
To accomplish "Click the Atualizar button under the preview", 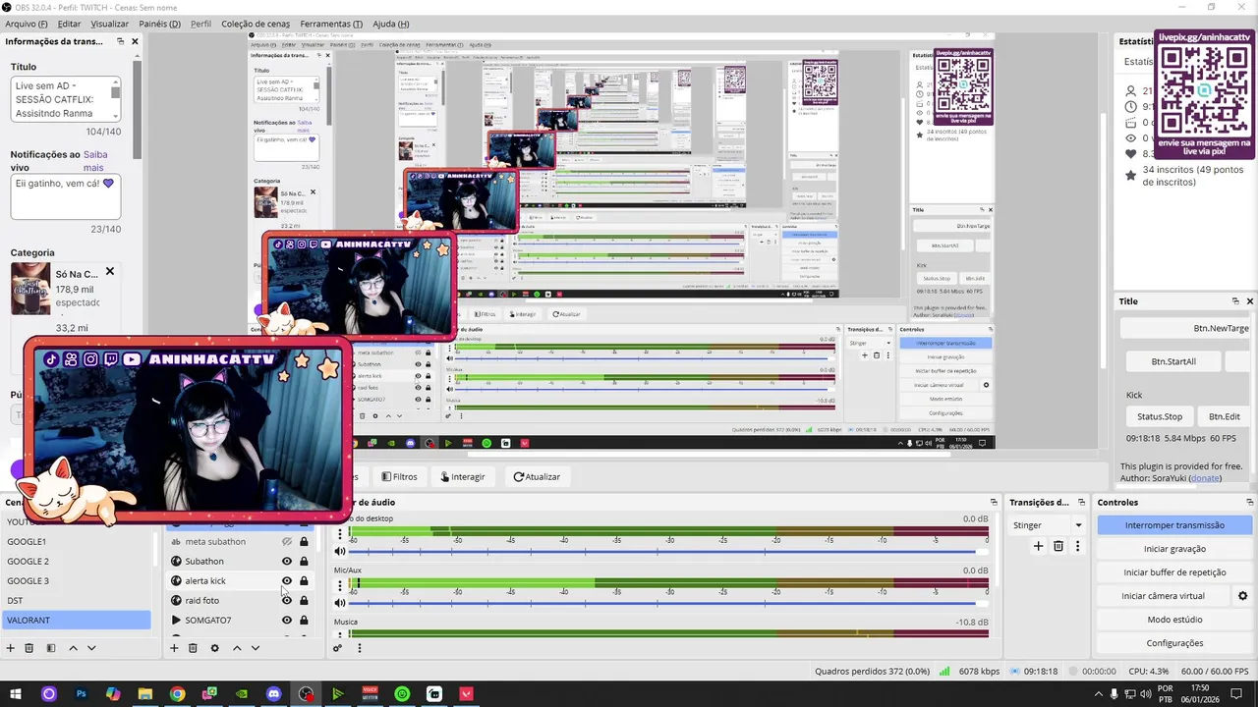I will coord(537,476).
